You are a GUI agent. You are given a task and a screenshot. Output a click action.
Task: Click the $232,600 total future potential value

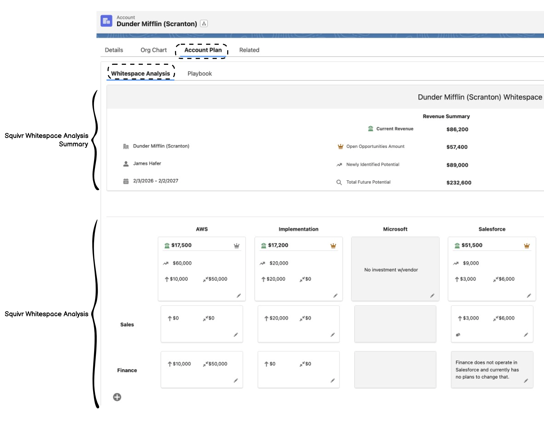[459, 183]
